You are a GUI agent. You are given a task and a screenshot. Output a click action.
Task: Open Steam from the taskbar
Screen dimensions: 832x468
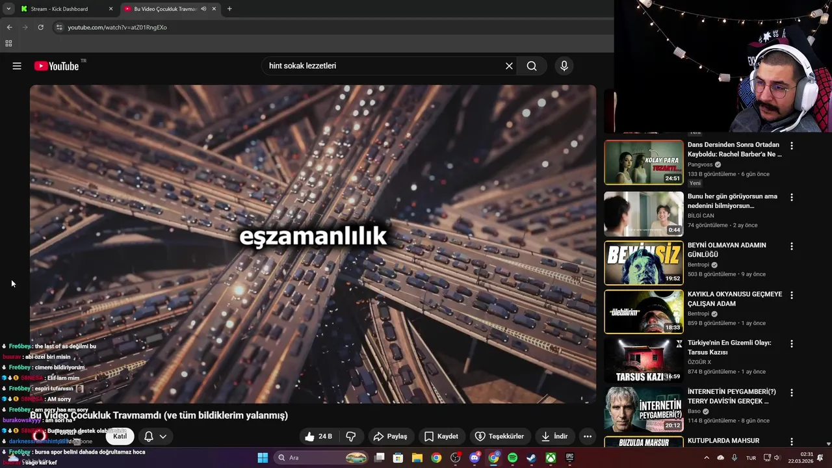[x=531, y=458]
